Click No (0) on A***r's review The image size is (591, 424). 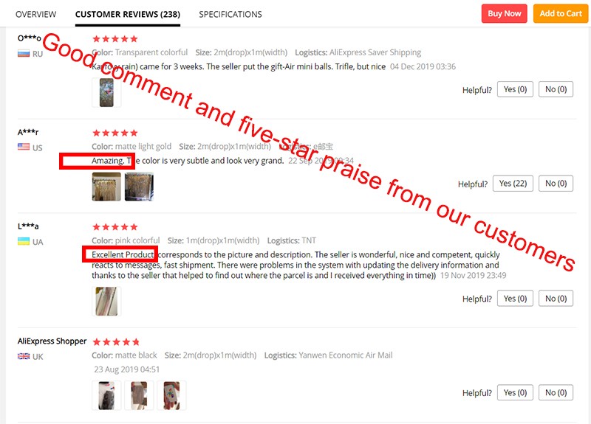(556, 183)
